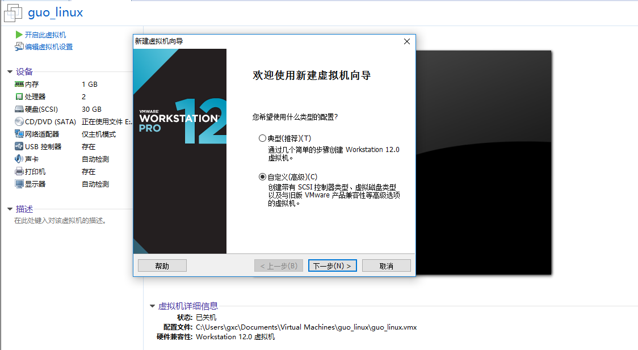The image size is (638, 350).
Task: Click the 打印机 value 存在
Action: click(x=89, y=171)
